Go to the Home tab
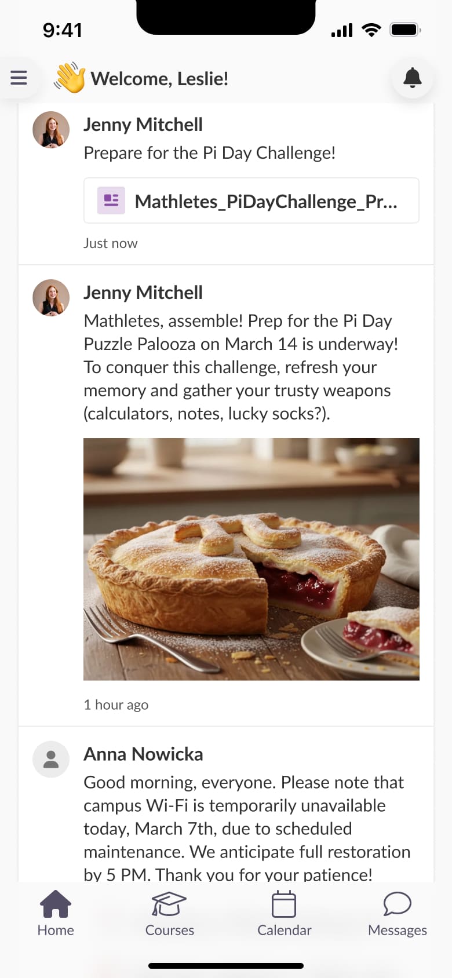The width and height of the screenshot is (452, 978). click(x=56, y=914)
